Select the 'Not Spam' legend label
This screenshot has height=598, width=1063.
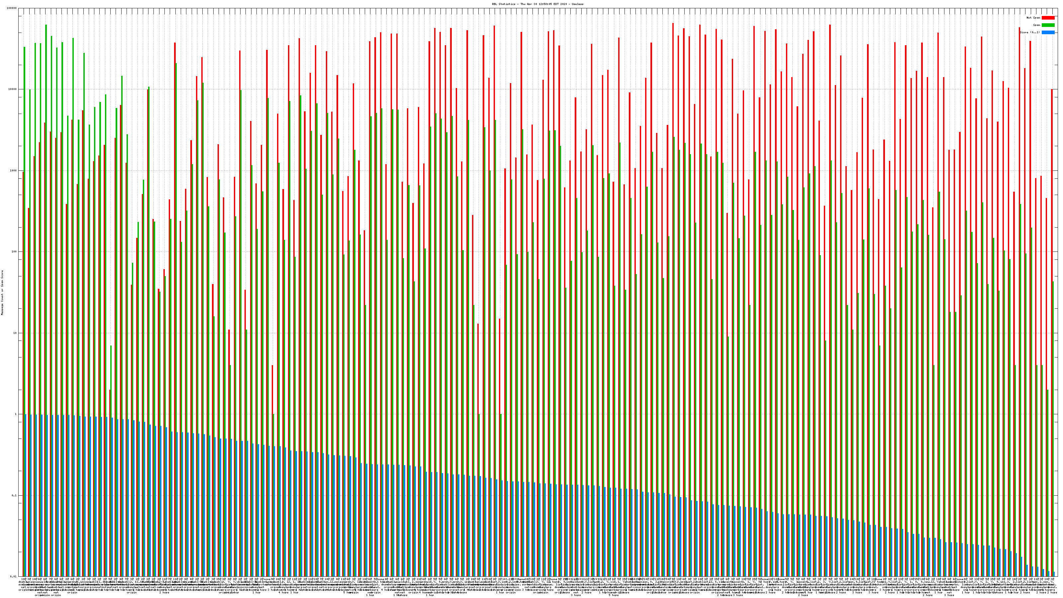(x=1033, y=18)
